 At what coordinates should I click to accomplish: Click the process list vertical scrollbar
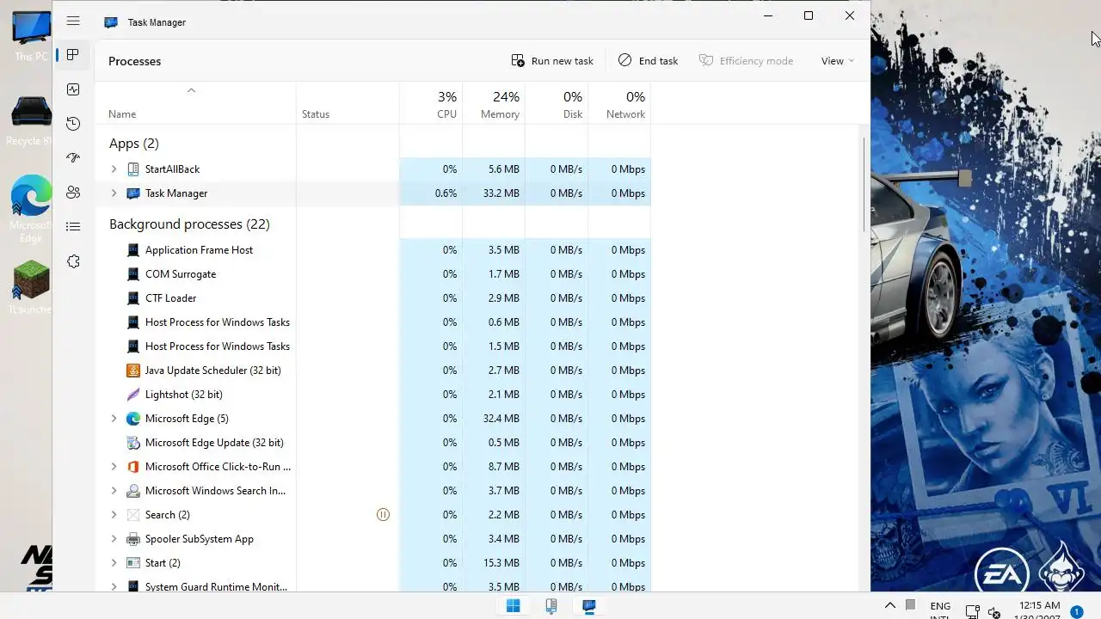(864, 184)
